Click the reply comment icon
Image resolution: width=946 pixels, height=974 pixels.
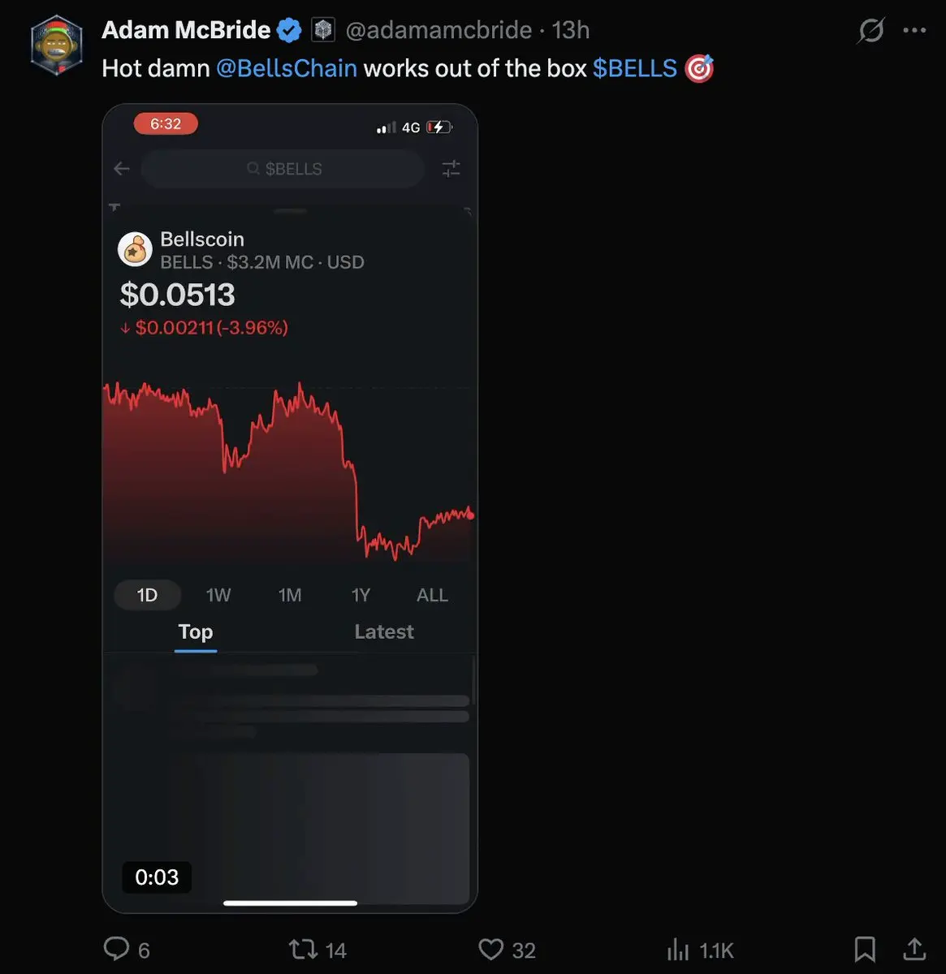click(117, 949)
